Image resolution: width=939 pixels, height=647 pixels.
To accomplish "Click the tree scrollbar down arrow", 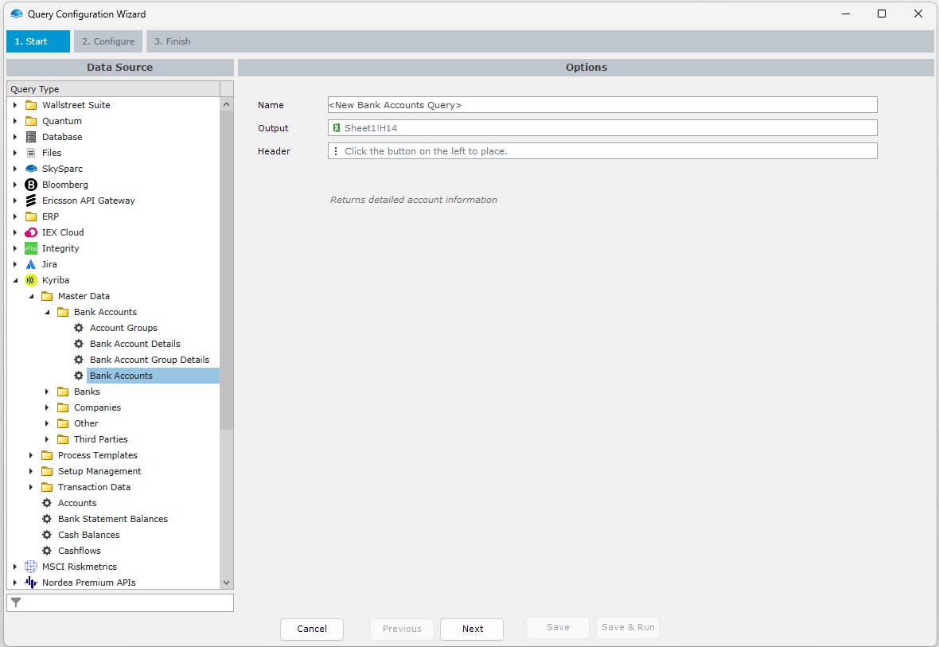I will coord(226,583).
